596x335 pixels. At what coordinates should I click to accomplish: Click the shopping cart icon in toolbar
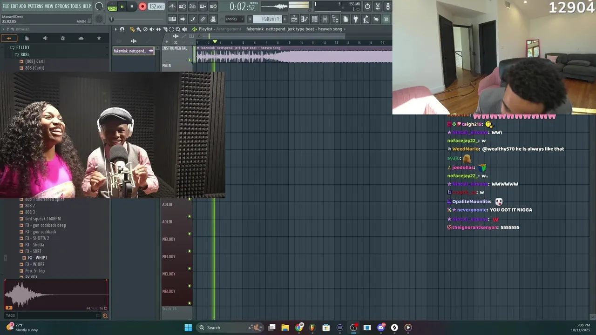386,19
